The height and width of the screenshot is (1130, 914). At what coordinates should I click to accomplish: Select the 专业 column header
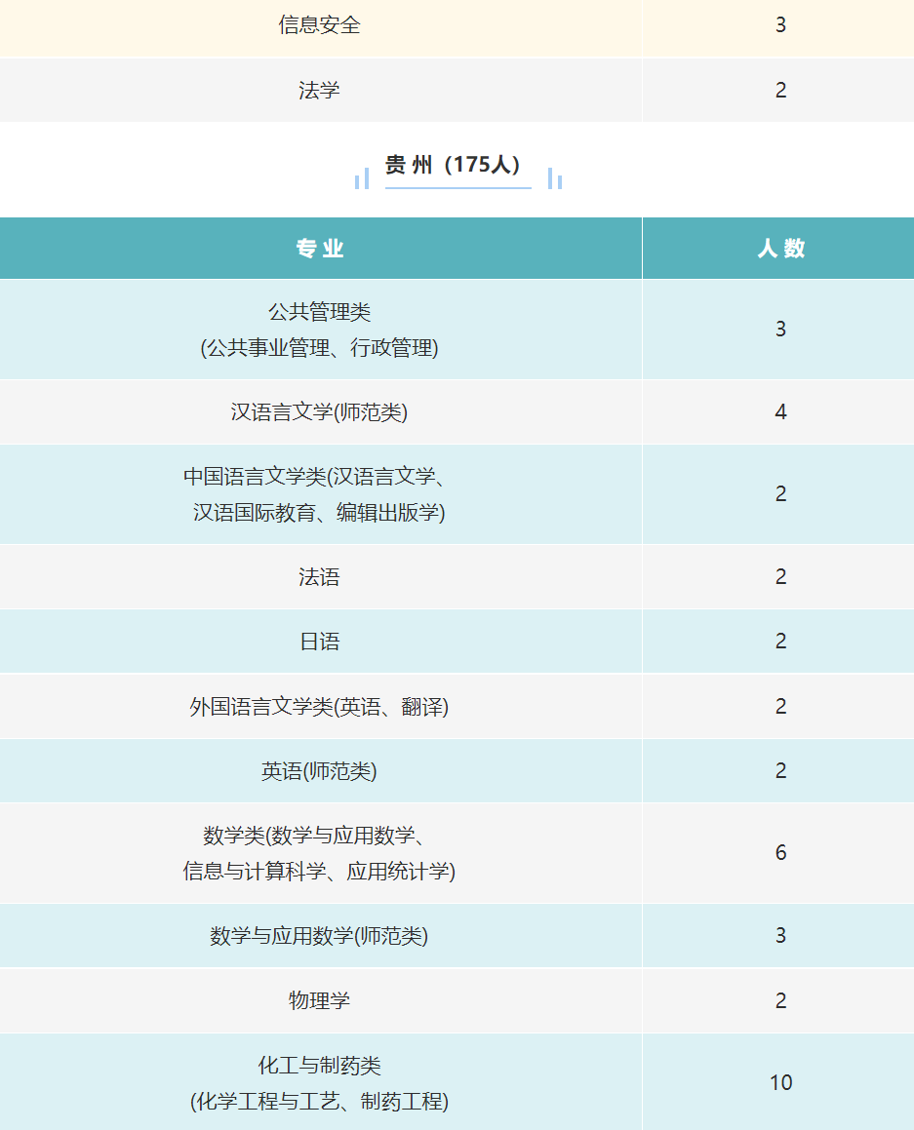tap(321, 248)
